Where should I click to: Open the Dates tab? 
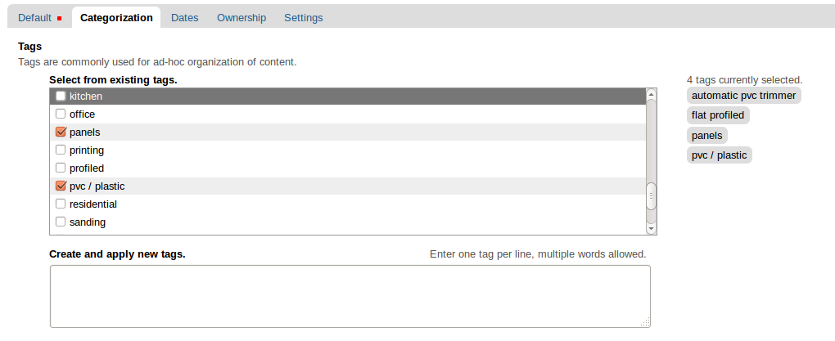coord(185,17)
